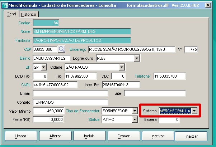Click into the E-mail input field

pos(70,94)
